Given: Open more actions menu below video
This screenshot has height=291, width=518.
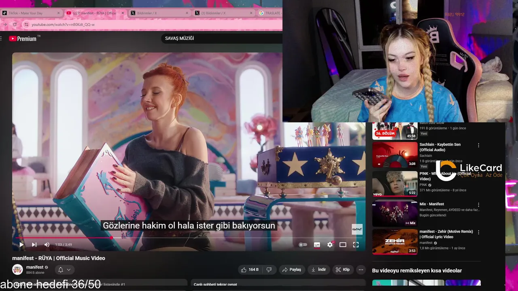Looking at the screenshot, I should click(361, 270).
